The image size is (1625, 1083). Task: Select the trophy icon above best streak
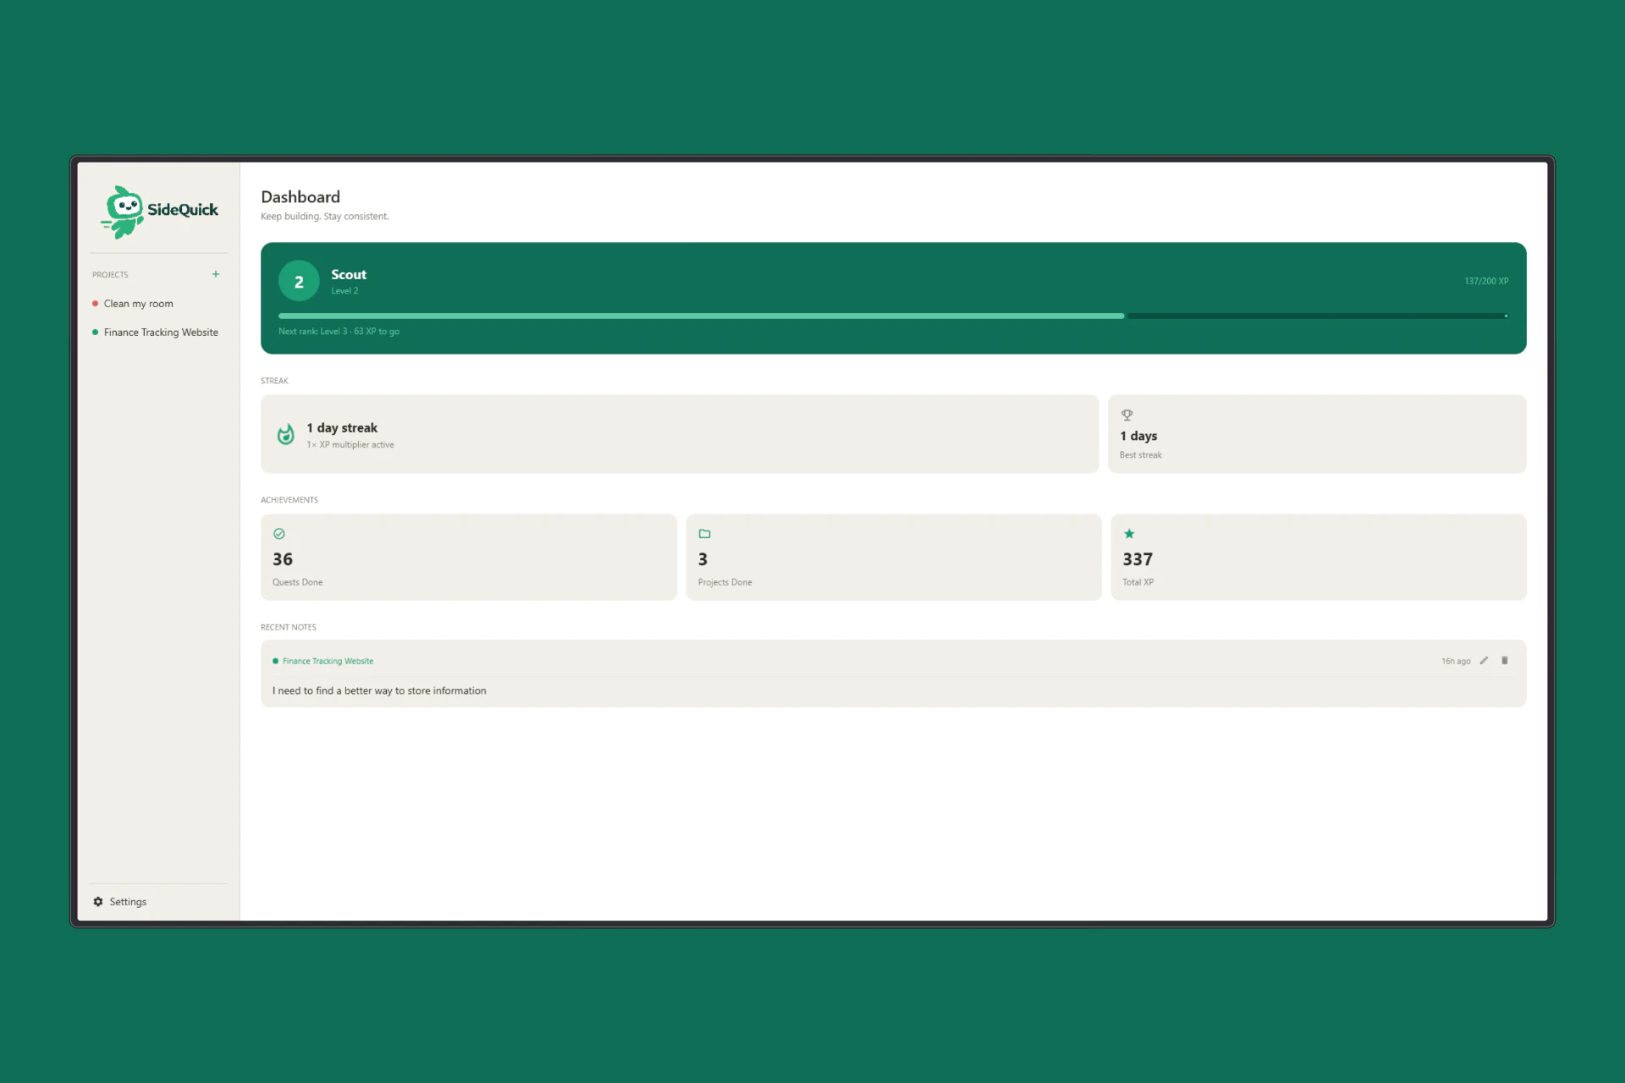pyautogui.click(x=1127, y=415)
